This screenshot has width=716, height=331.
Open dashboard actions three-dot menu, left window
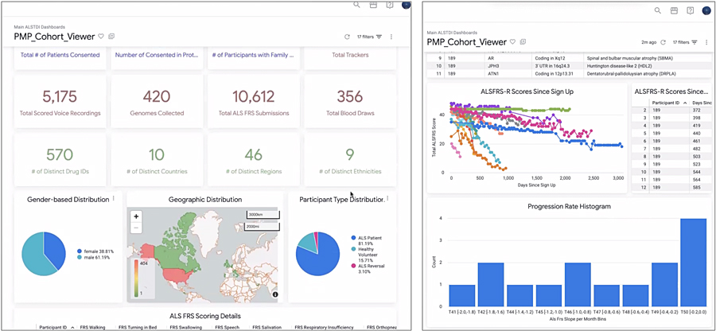point(391,37)
